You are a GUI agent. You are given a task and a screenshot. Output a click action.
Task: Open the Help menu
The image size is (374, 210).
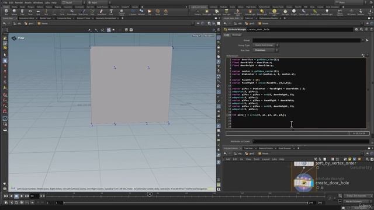coord(54,2)
